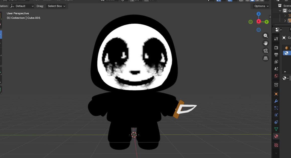
Task: Click the Collection box icon in the outliner
Action: pyautogui.click(x=285, y=11)
